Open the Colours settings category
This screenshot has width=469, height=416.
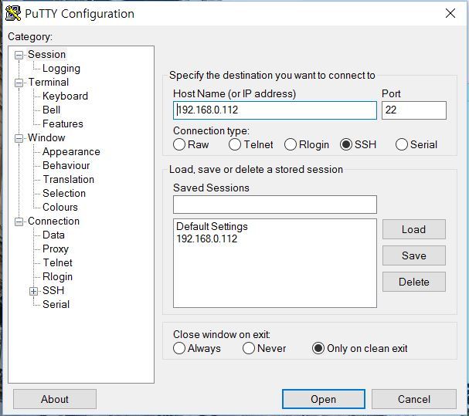pos(60,207)
